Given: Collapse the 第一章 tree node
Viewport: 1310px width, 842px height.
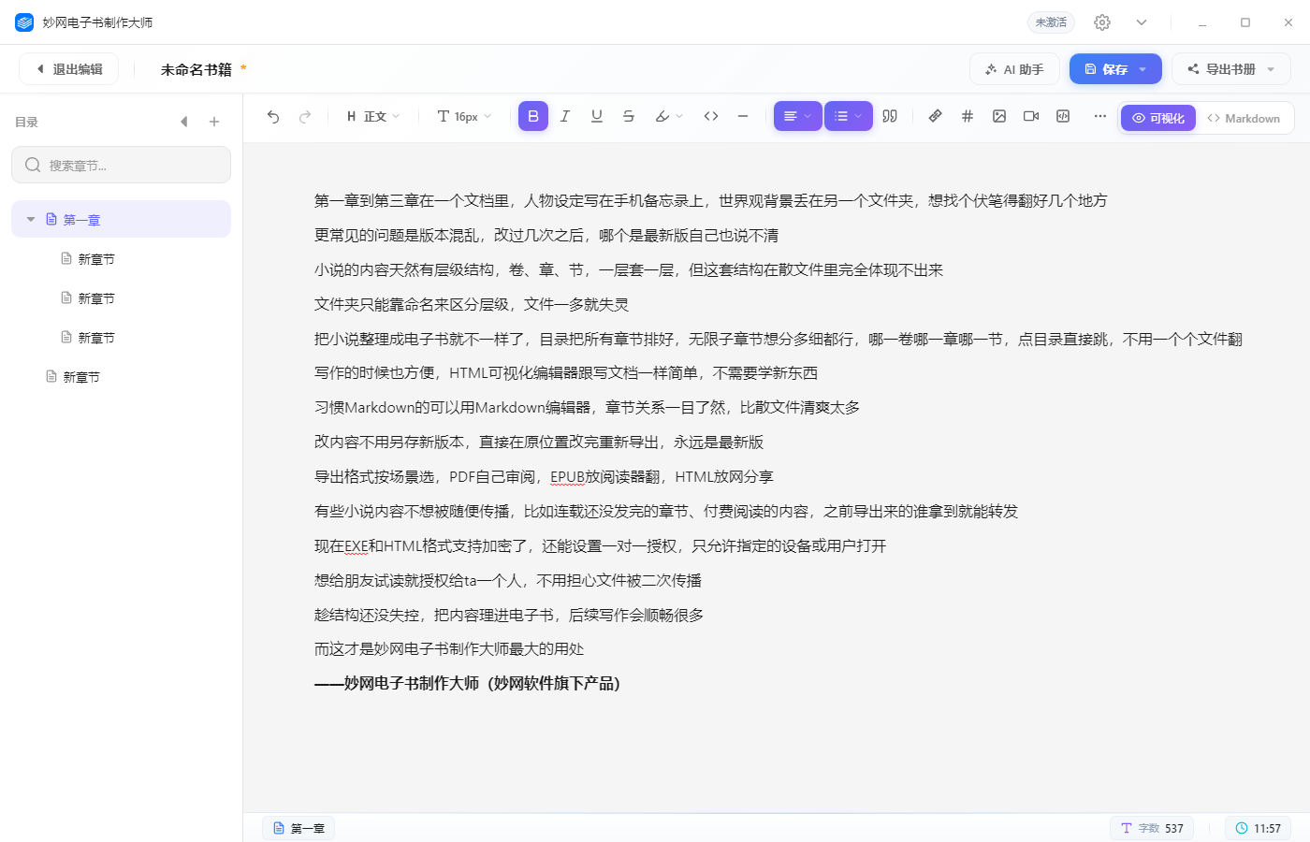Looking at the screenshot, I should (x=31, y=219).
